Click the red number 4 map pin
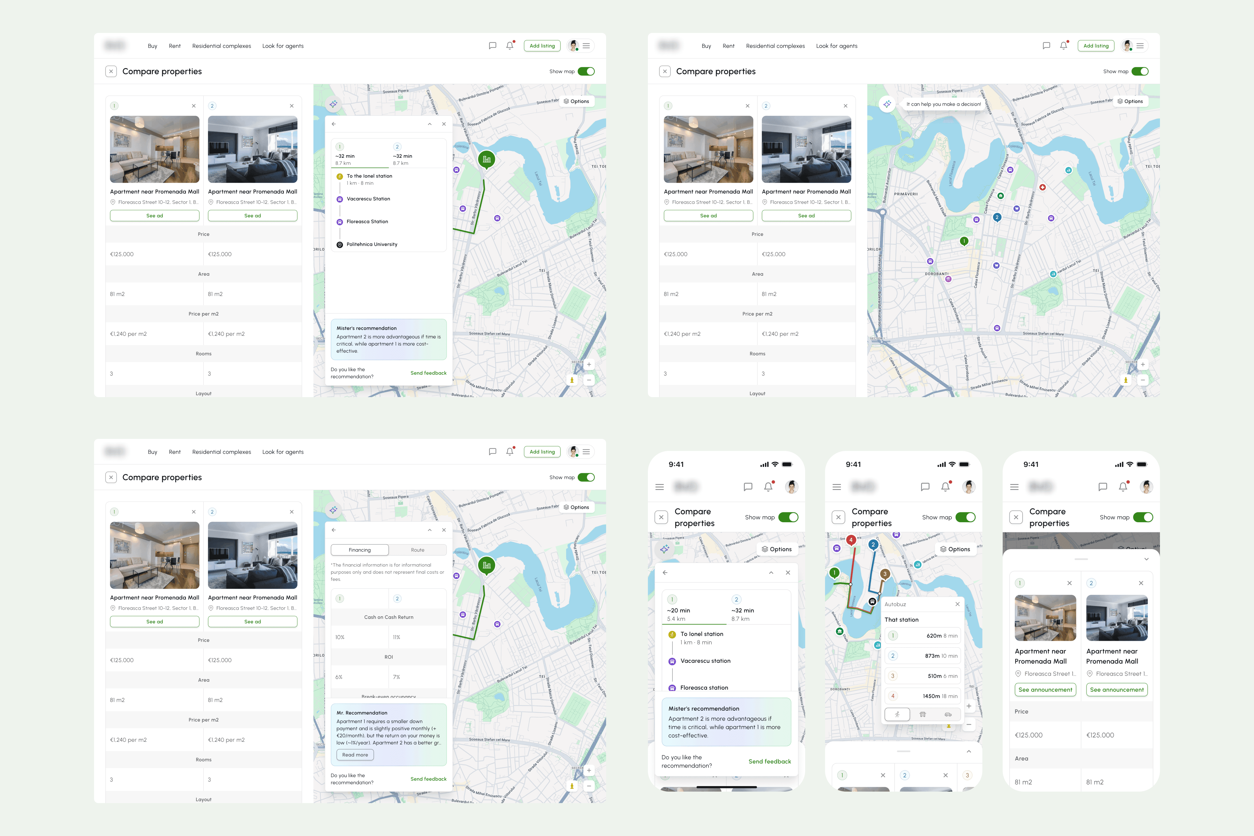This screenshot has height=836, width=1254. pos(851,540)
